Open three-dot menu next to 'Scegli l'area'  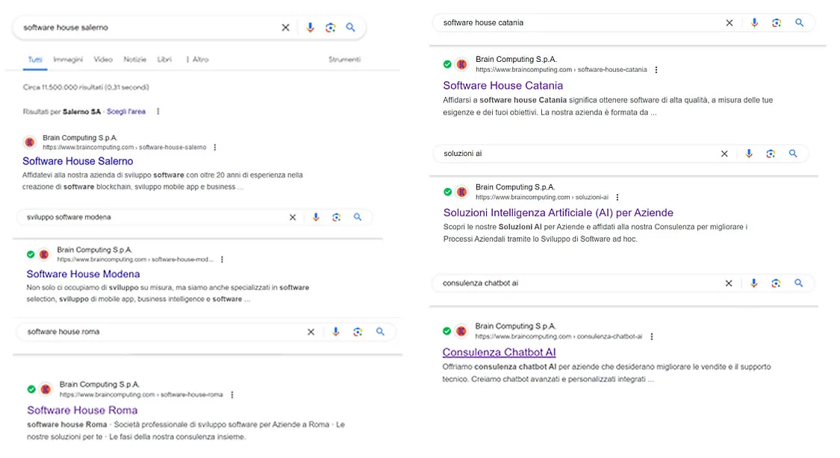coord(158,111)
